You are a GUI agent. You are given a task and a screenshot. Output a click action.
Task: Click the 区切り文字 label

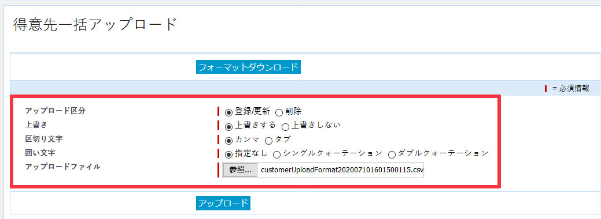(x=44, y=139)
